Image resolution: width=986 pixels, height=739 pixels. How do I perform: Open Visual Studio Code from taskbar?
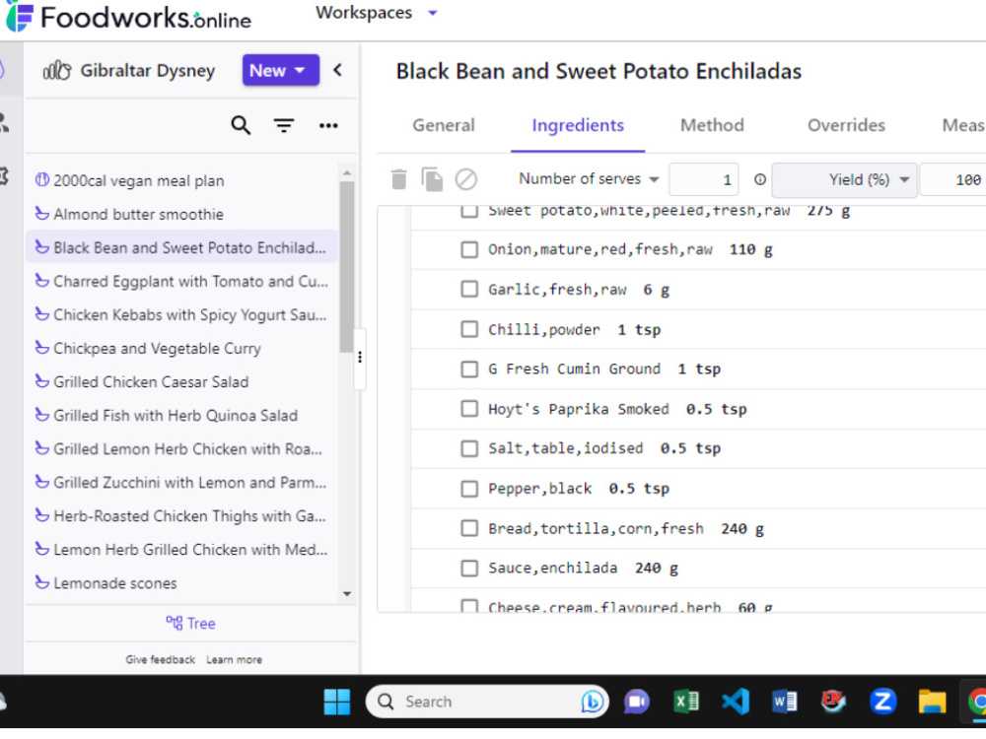(x=736, y=702)
